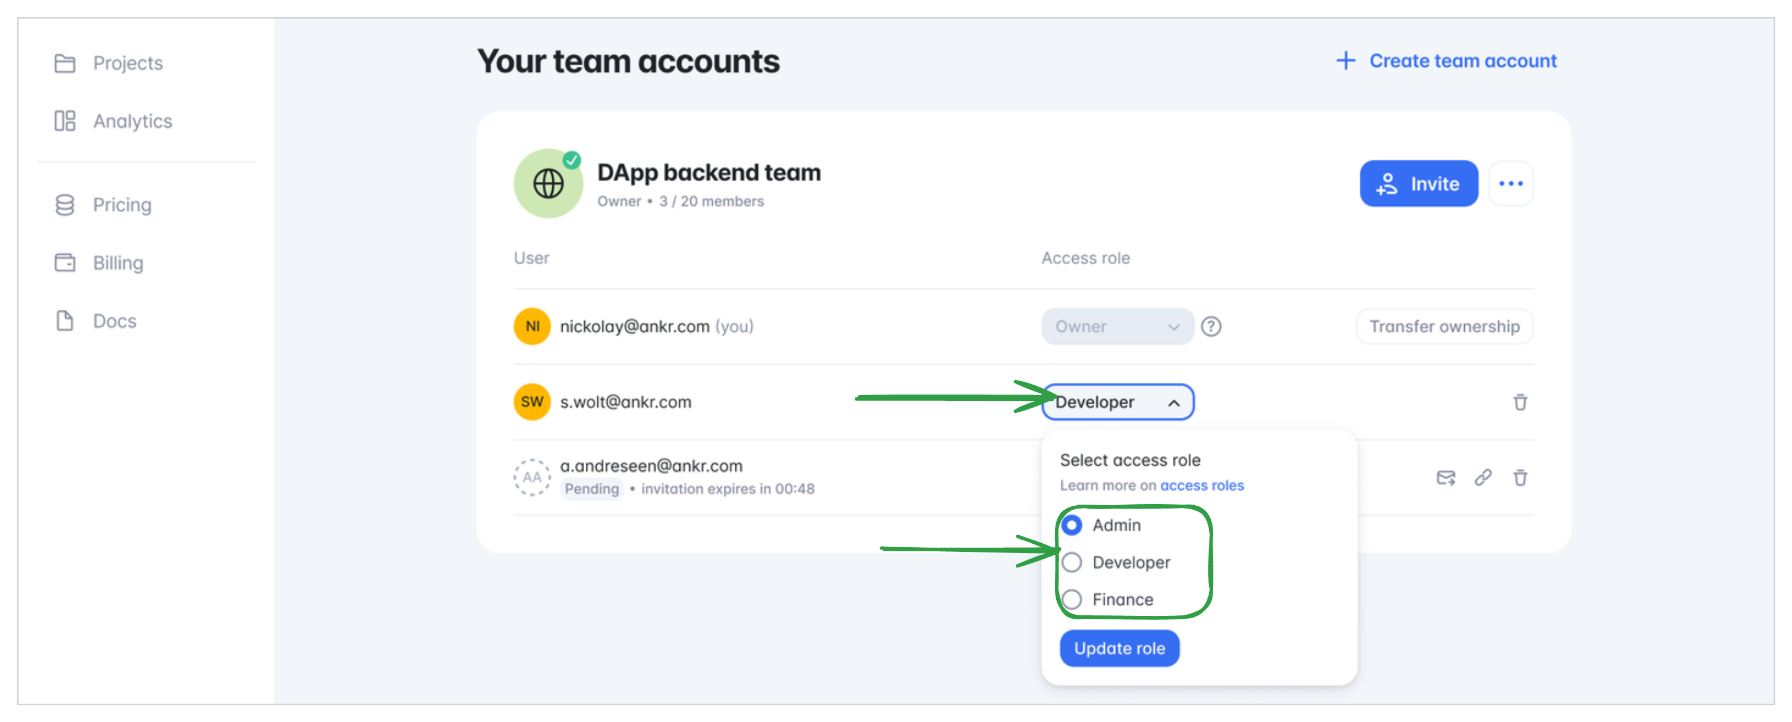Resend invitation email to a.andreseen@ankr.com
Viewport: 1792px width, 722px height.
click(1446, 477)
